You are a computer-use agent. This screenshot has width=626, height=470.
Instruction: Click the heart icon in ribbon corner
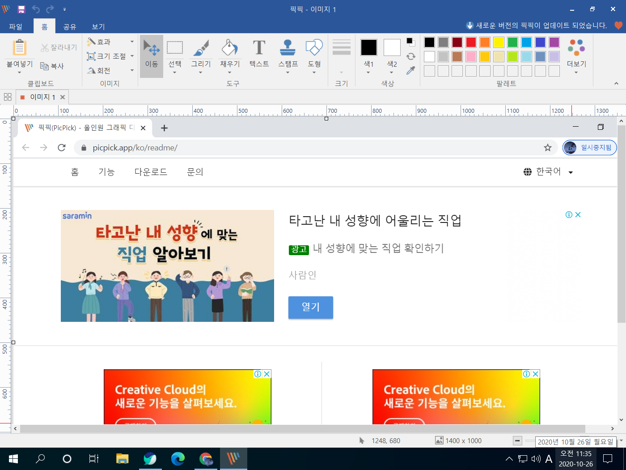coord(618,26)
